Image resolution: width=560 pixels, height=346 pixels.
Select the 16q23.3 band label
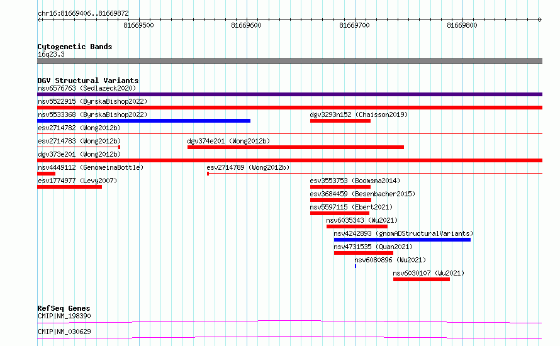(51, 54)
